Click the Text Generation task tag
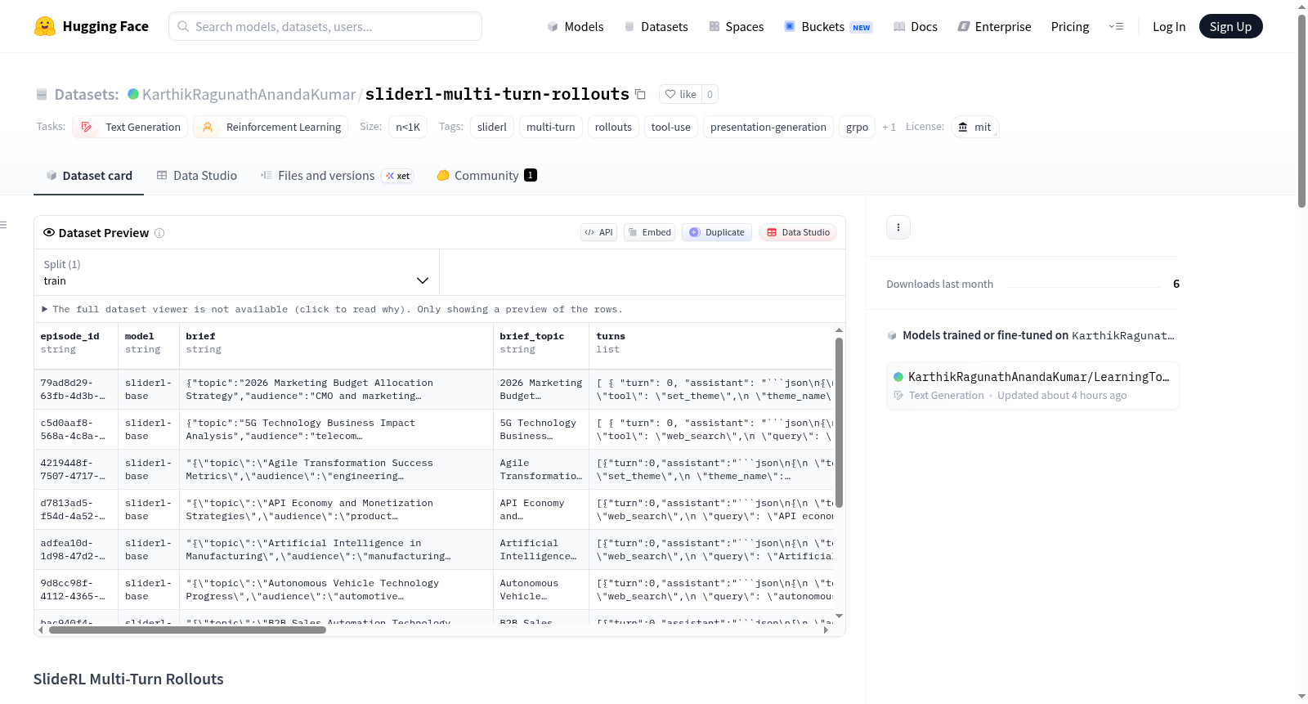1308x704 pixels. [130, 127]
